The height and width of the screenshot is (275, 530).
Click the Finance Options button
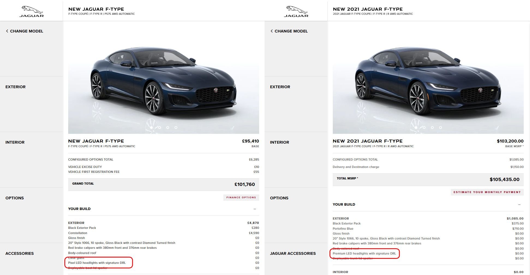point(241,197)
